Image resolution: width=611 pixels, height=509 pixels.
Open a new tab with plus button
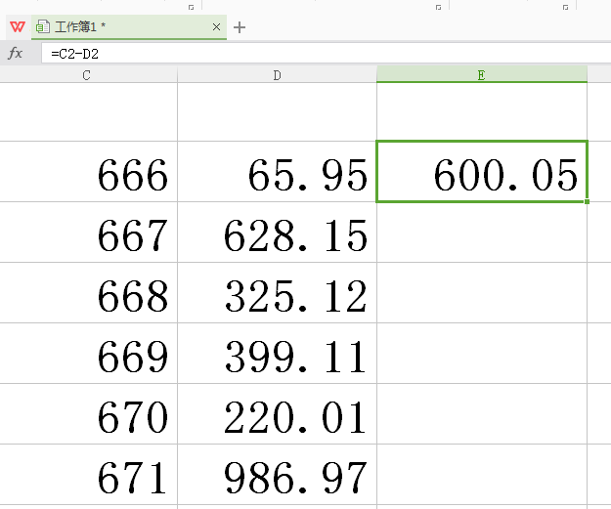tap(240, 27)
